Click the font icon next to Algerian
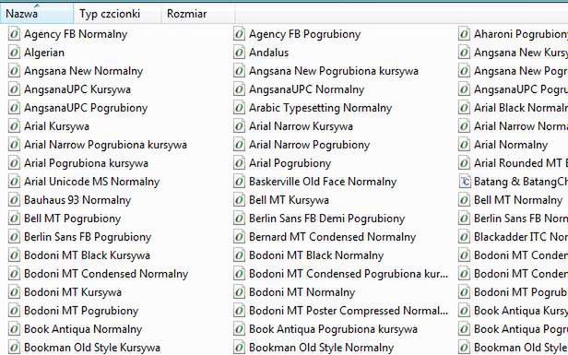The image size is (568, 355). click(x=14, y=53)
